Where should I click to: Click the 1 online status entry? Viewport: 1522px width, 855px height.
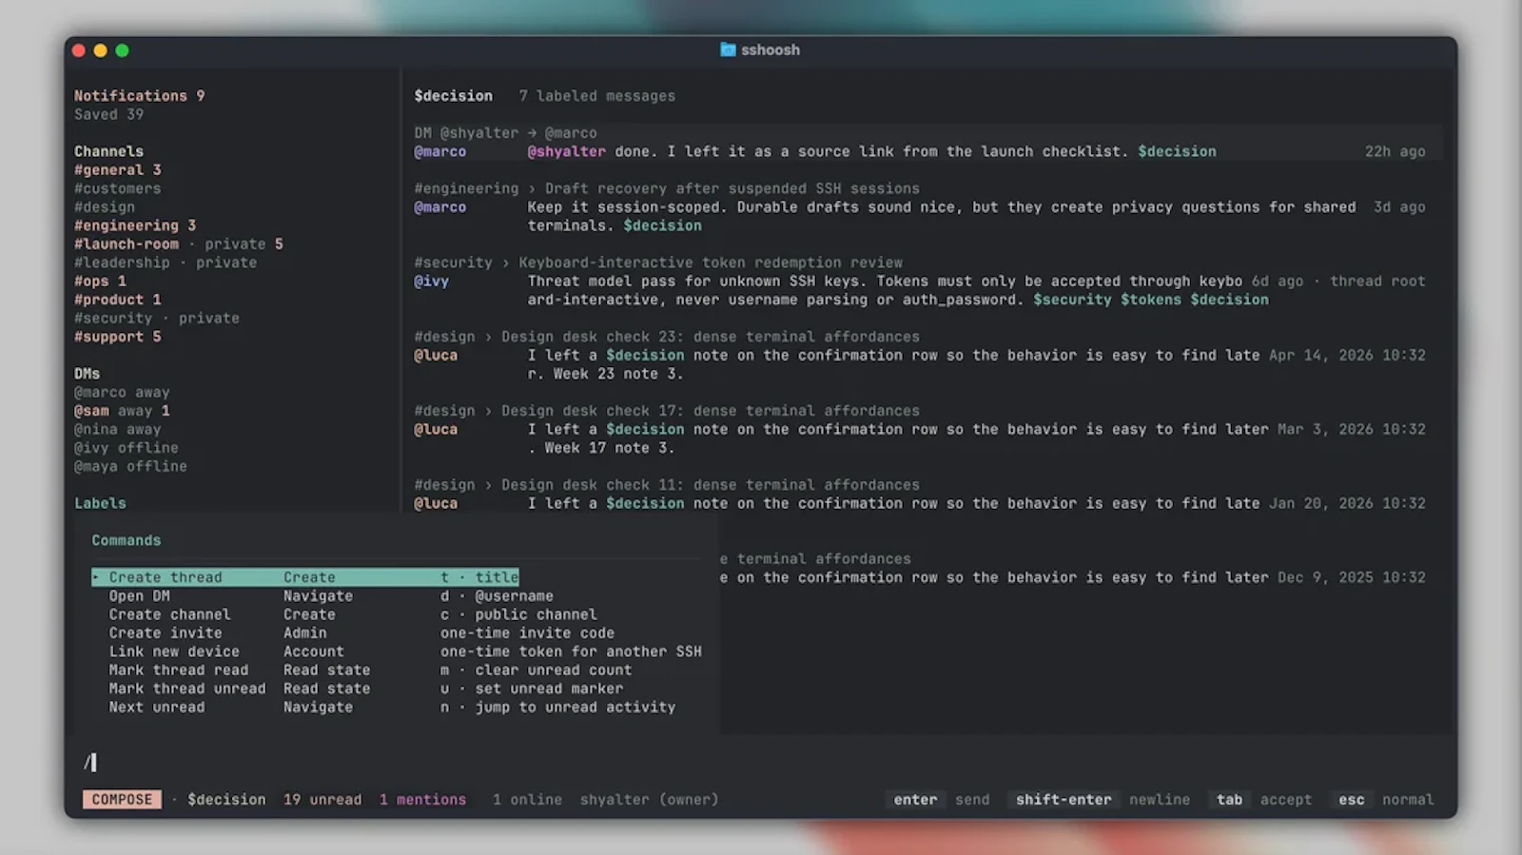[527, 800]
